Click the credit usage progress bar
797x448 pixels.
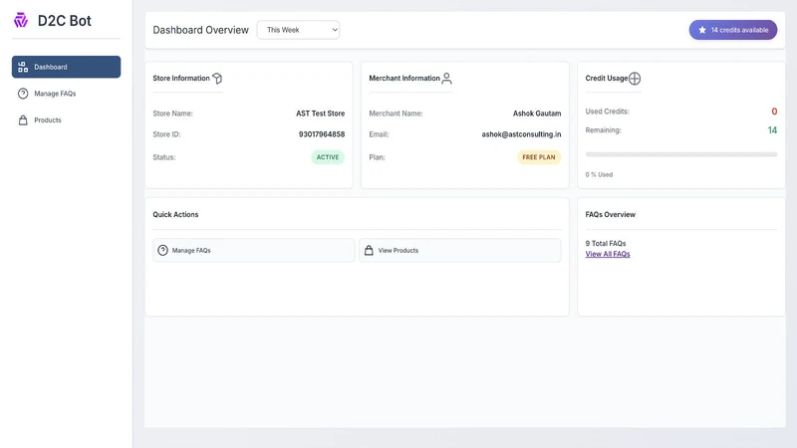(x=681, y=154)
